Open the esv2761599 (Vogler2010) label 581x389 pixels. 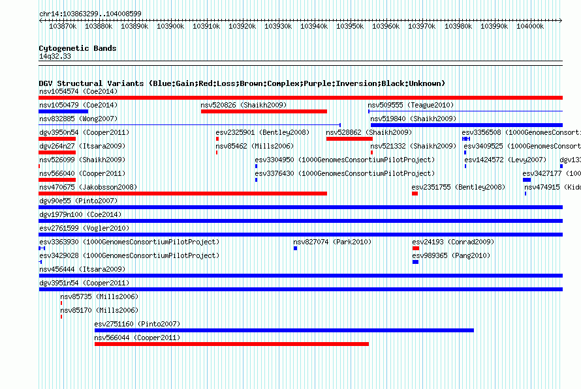pyautogui.click(x=84, y=228)
